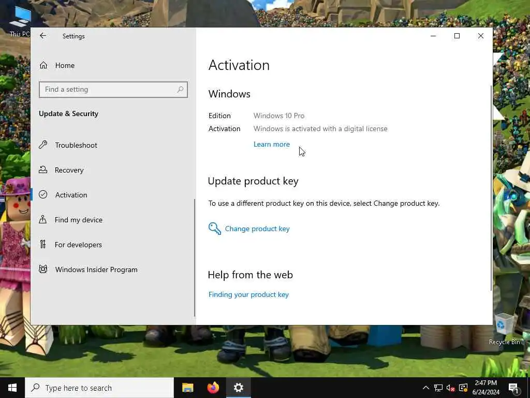Maximize the Settings window
The image size is (530, 398).
click(457, 36)
